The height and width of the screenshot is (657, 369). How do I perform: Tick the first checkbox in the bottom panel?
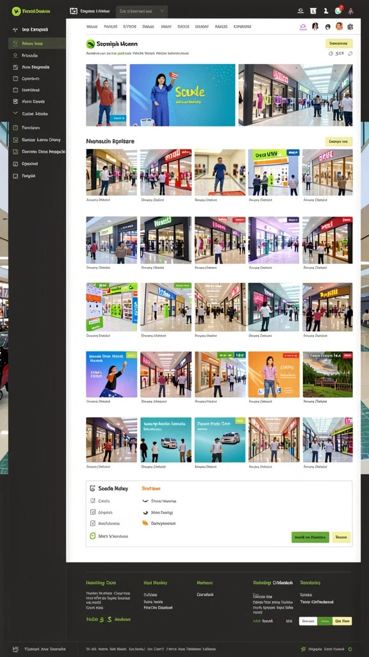pos(93,500)
